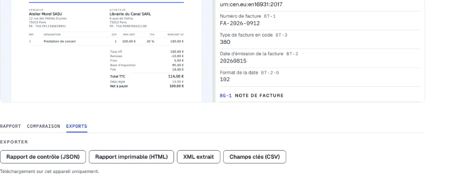Click buyer VAT number FR98765432109
Screen dimensions: 459x183
coord(134,26)
